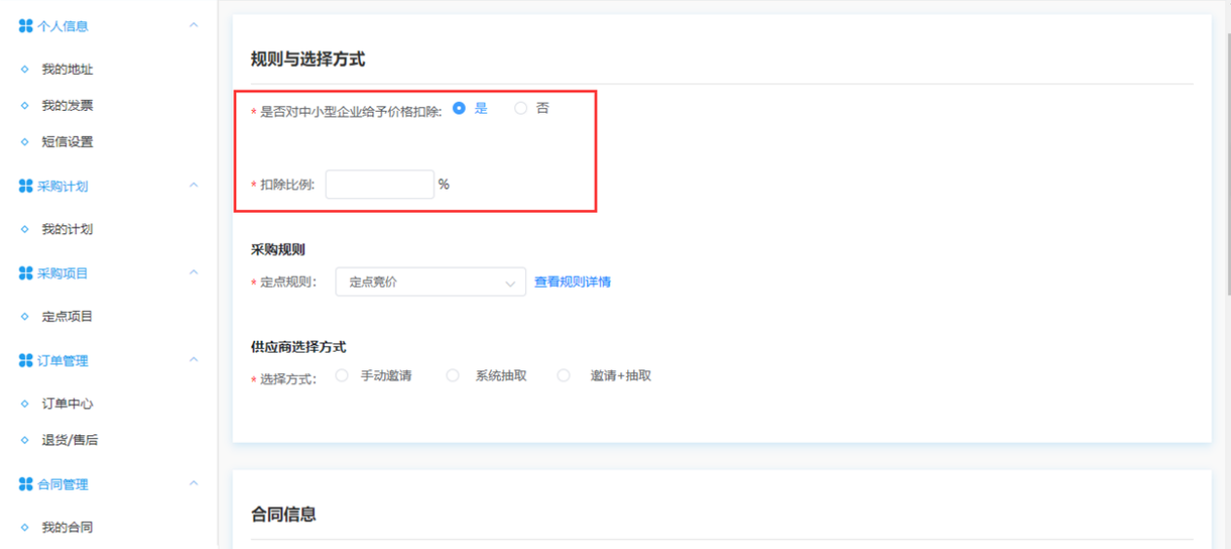Click diamond icon beside 我的地址
This screenshot has height=549, width=1231.
[x=25, y=70]
